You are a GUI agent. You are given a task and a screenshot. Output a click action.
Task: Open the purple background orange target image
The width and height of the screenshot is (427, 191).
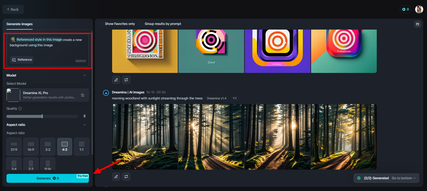[x=278, y=51]
